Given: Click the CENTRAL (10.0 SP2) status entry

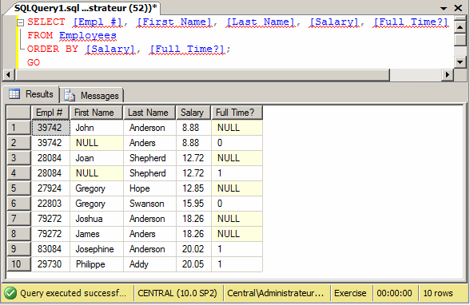Looking at the screenshot, I should click(x=177, y=293).
